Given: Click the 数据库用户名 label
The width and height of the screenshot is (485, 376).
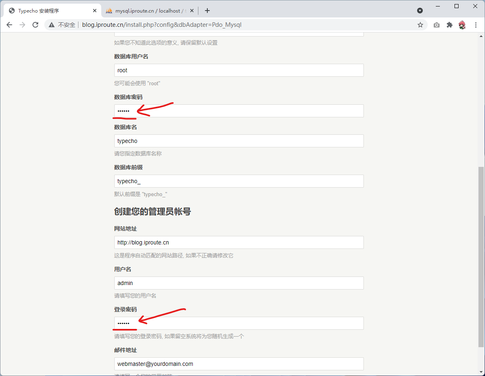Looking at the screenshot, I should [x=131, y=56].
